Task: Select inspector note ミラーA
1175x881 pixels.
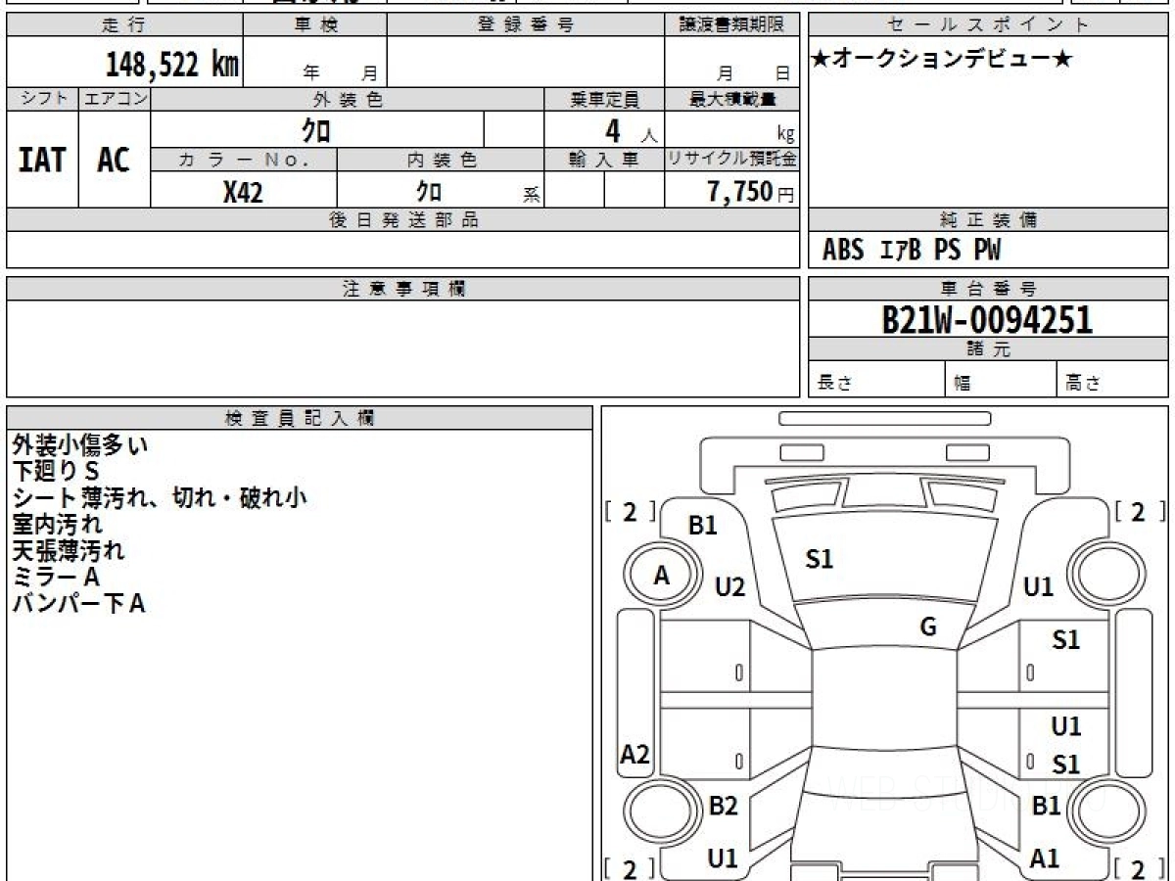Action: (x=56, y=578)
